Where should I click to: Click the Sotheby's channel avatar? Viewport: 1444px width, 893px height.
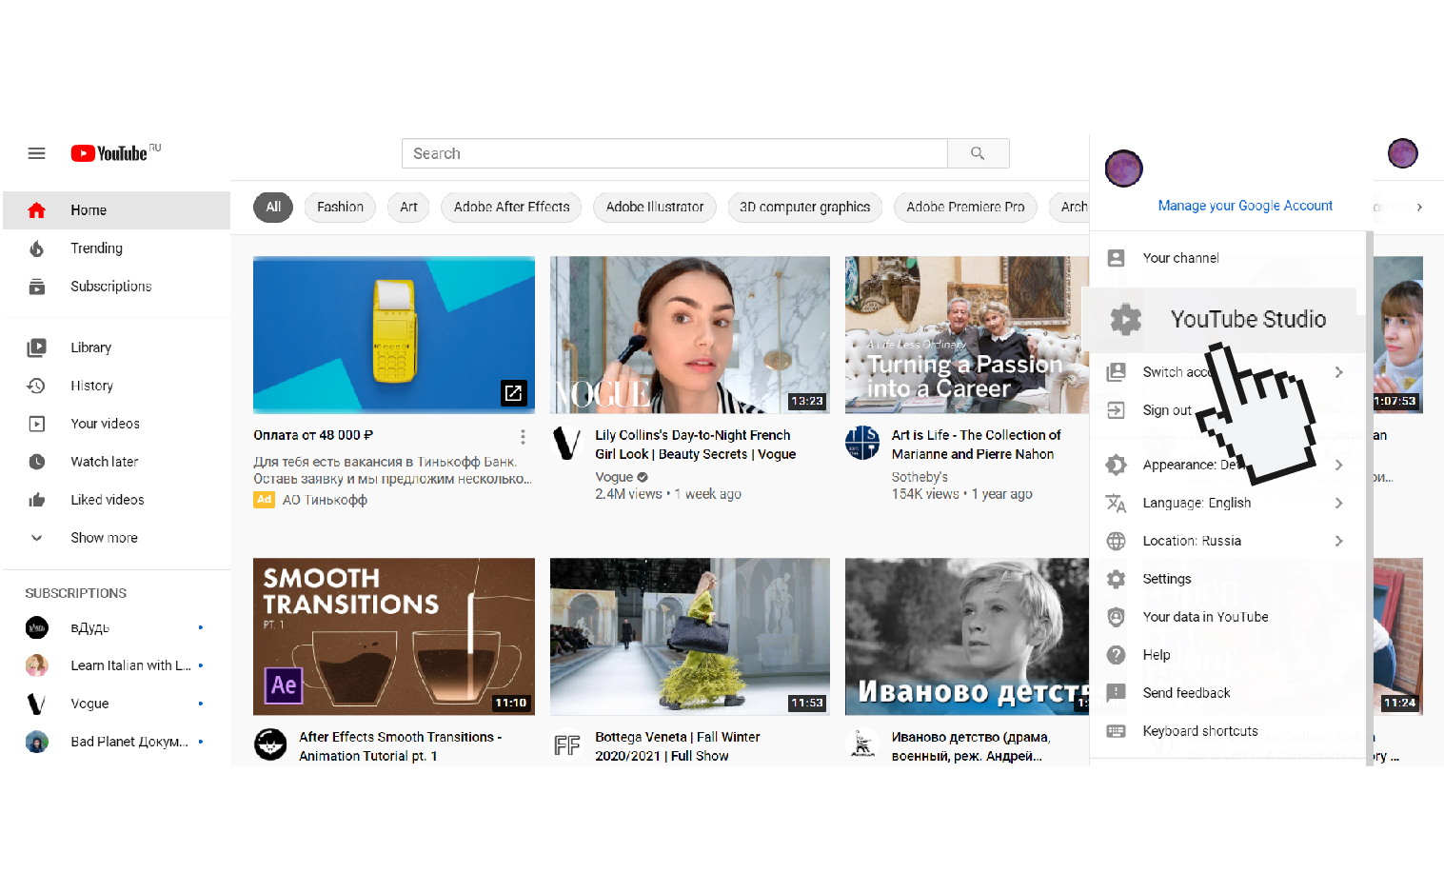coord(862,443)
